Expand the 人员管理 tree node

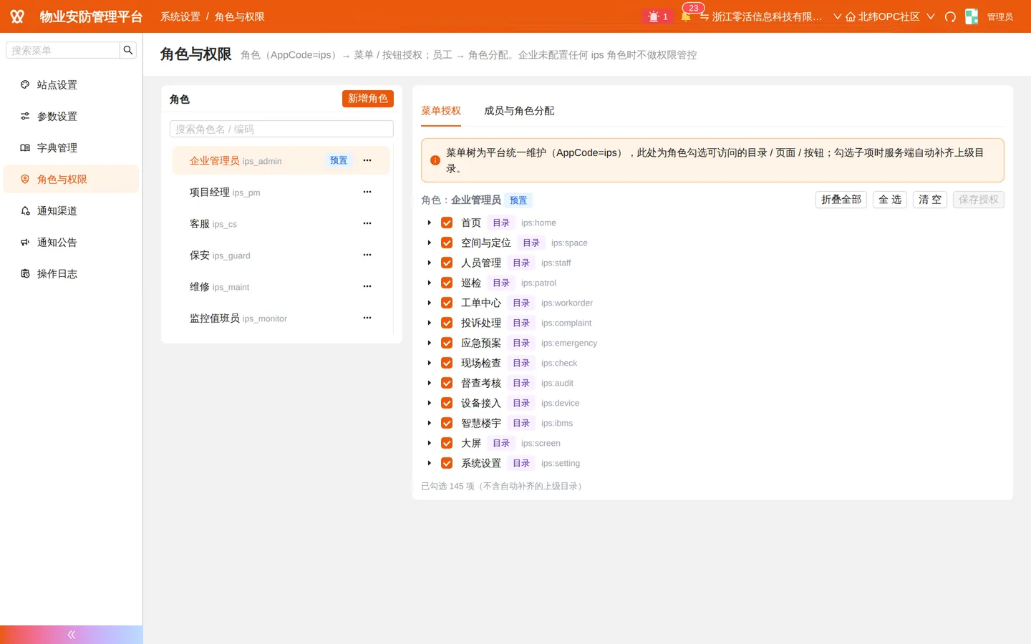click(x=430, y=263)
